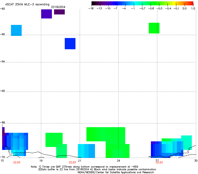Click the title 'ASCAT 25KM MLE-3 ascending'
The image size is (198, 174).
click(27, 4)
